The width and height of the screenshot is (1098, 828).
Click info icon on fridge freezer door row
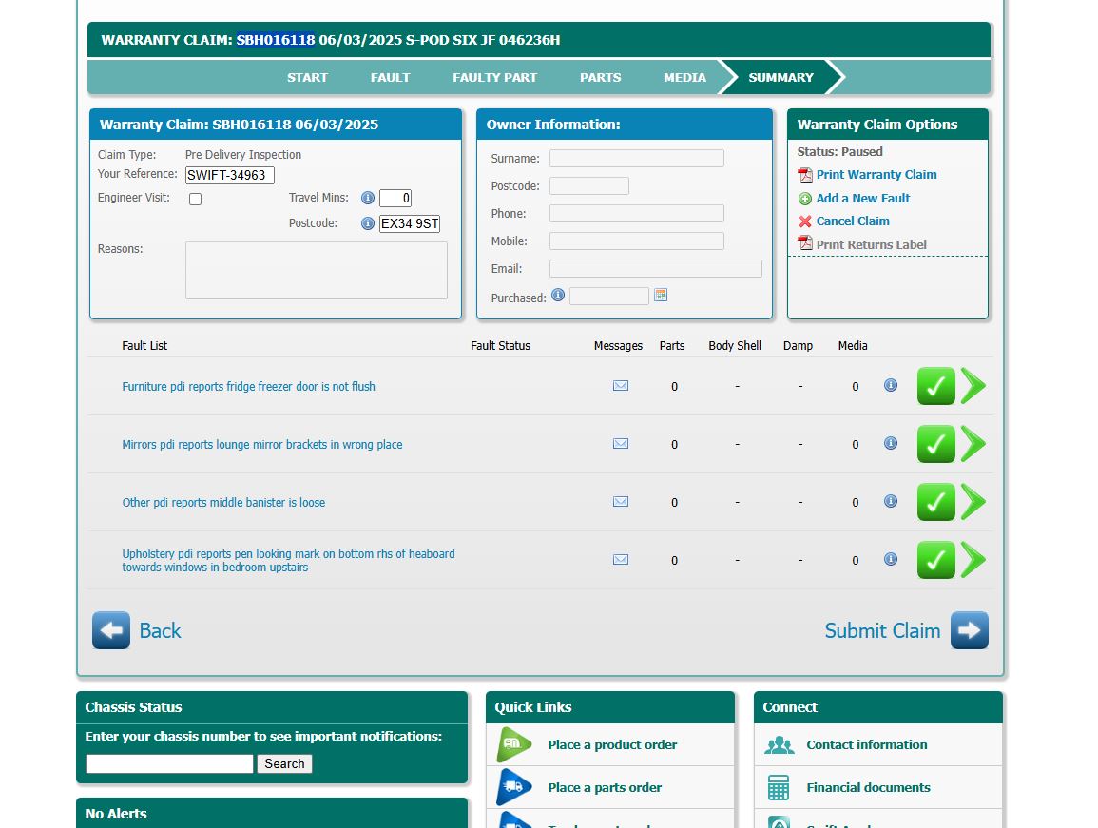(891, 385)
